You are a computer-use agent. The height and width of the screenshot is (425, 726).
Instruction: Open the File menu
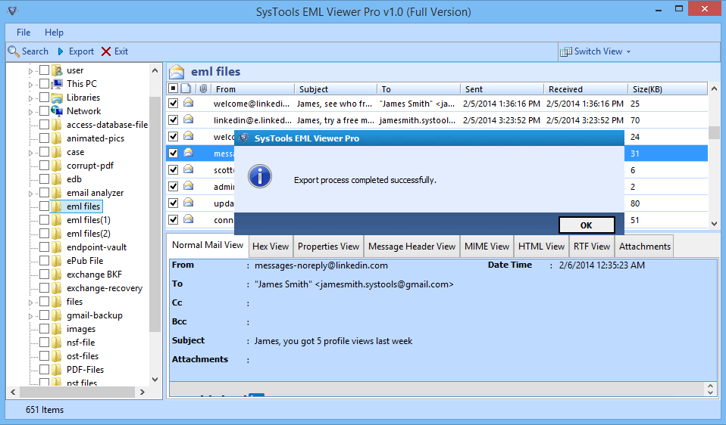23,33
